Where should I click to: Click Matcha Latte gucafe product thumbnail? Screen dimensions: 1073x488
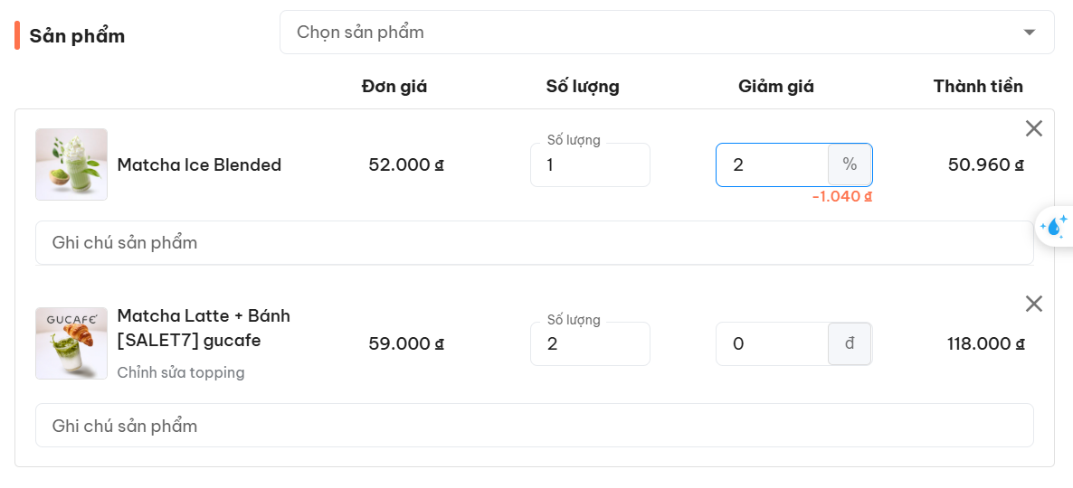[x=71, y=343]
